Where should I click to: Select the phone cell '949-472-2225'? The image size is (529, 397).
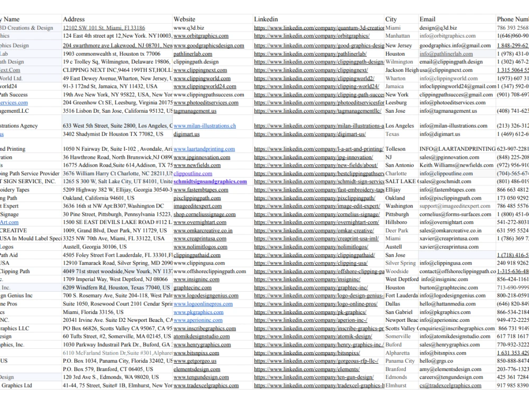(x=513, y=320)
